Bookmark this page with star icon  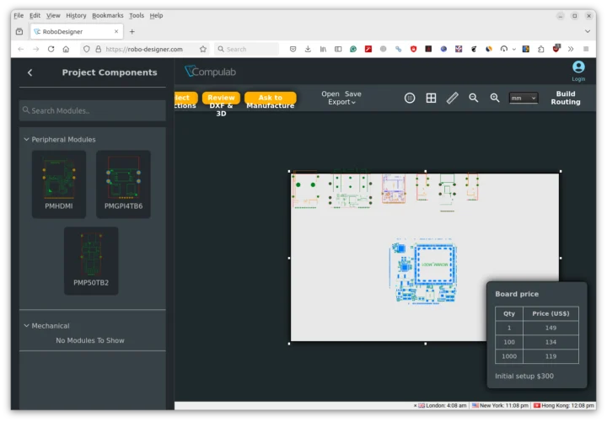[x=203, y=49]
